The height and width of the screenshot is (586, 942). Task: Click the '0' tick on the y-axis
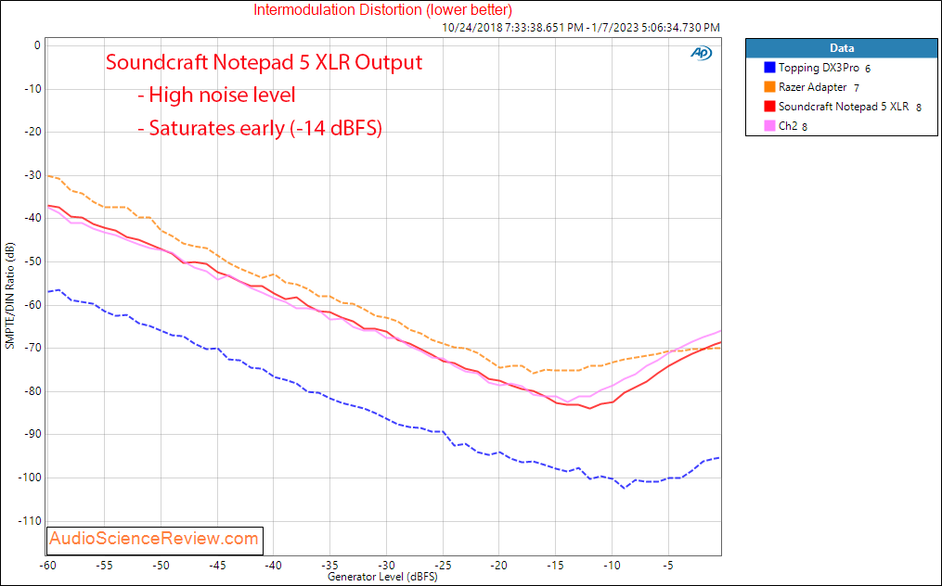37,45
